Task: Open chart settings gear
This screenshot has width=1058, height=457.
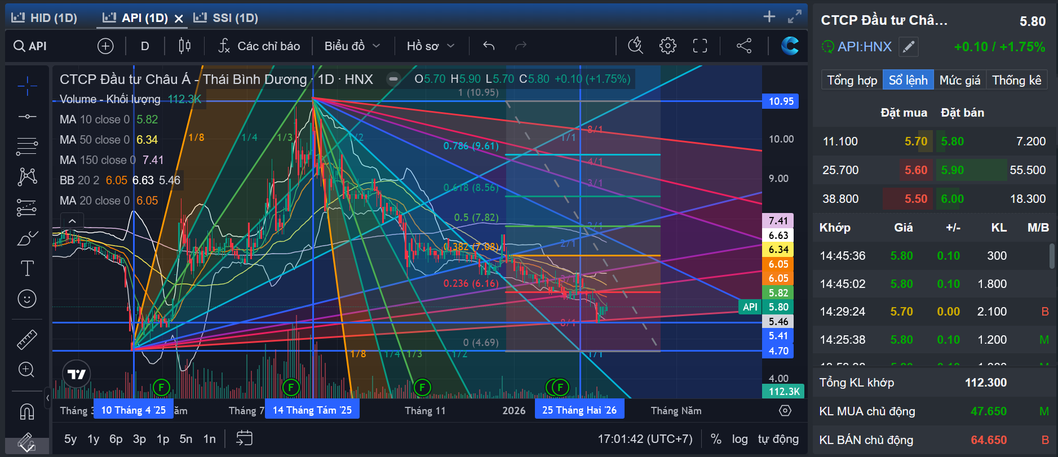Action: pos(668,46)
